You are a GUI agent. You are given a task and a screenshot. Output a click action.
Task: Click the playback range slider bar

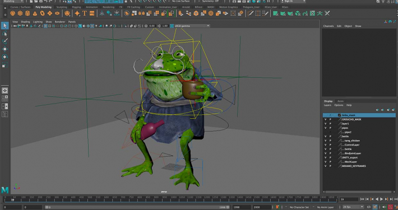point(137,207)
